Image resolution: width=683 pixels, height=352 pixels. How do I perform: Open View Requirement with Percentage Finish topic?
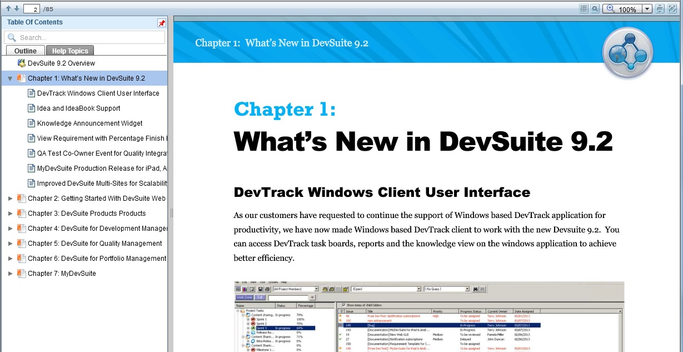[102, 138]
